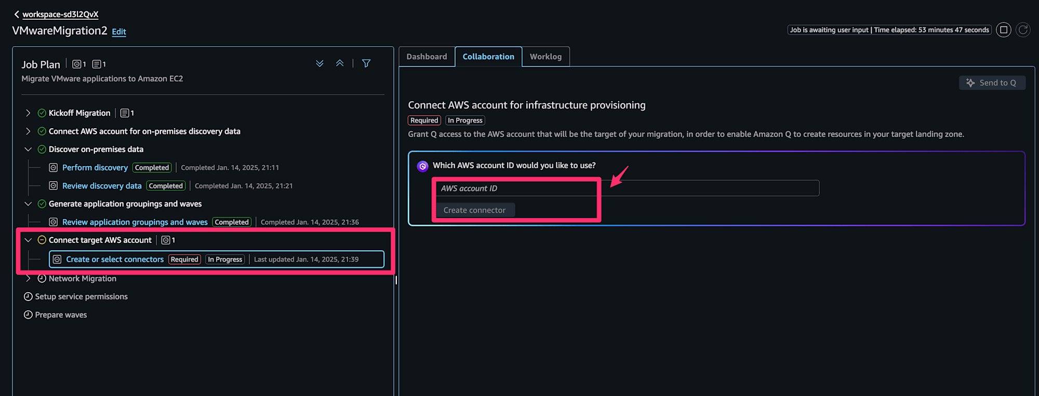This screenshot has height=396, width=1039.
Task: Expand the Kickoff Migration step
Action: [28, 113]
